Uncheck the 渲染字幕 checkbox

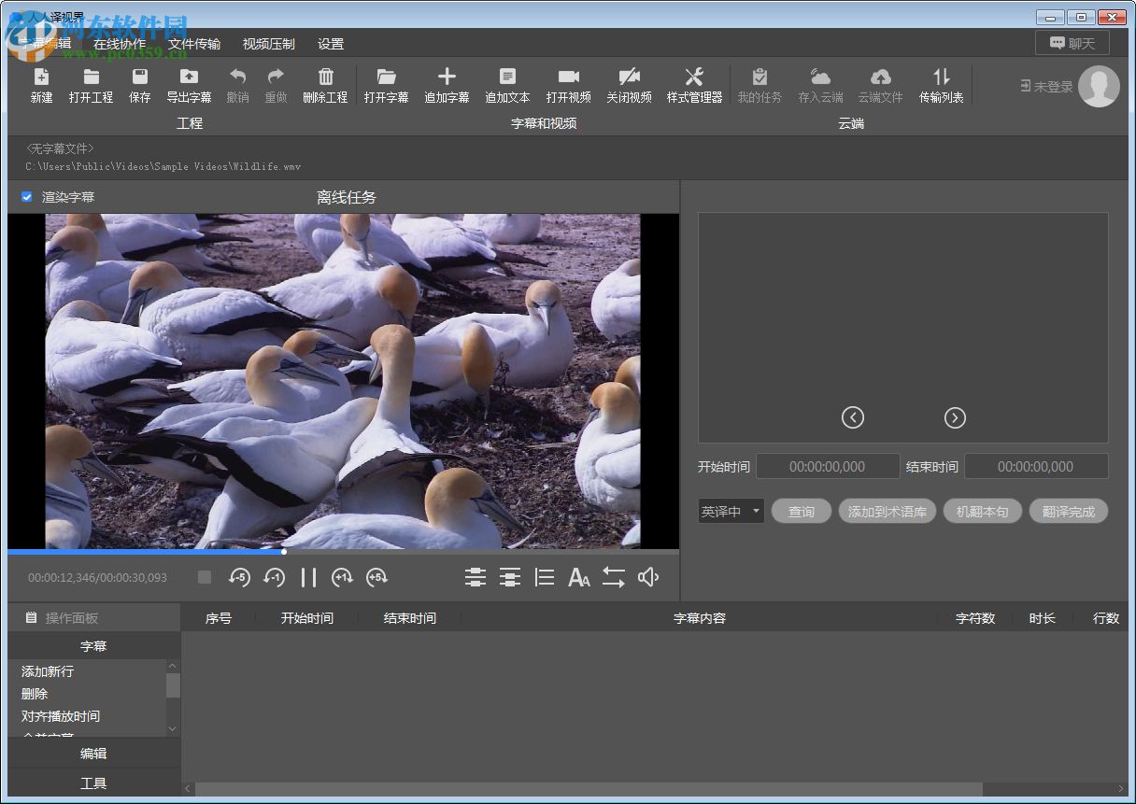(27, 197)
